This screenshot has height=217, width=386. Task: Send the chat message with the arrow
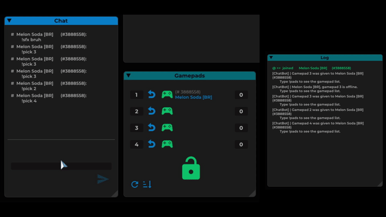[103, 179]
